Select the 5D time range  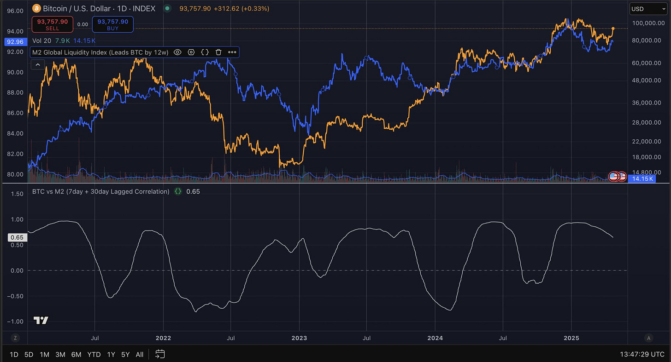click(x=29, y=355)
